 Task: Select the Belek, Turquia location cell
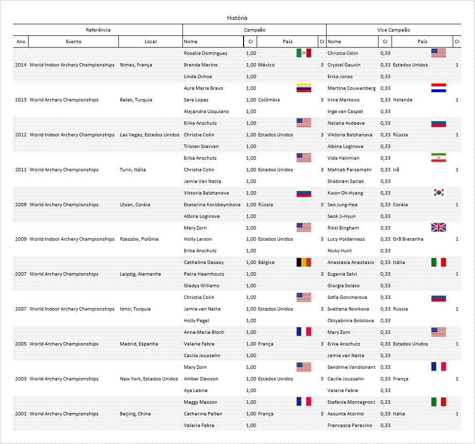click(136, 99)
